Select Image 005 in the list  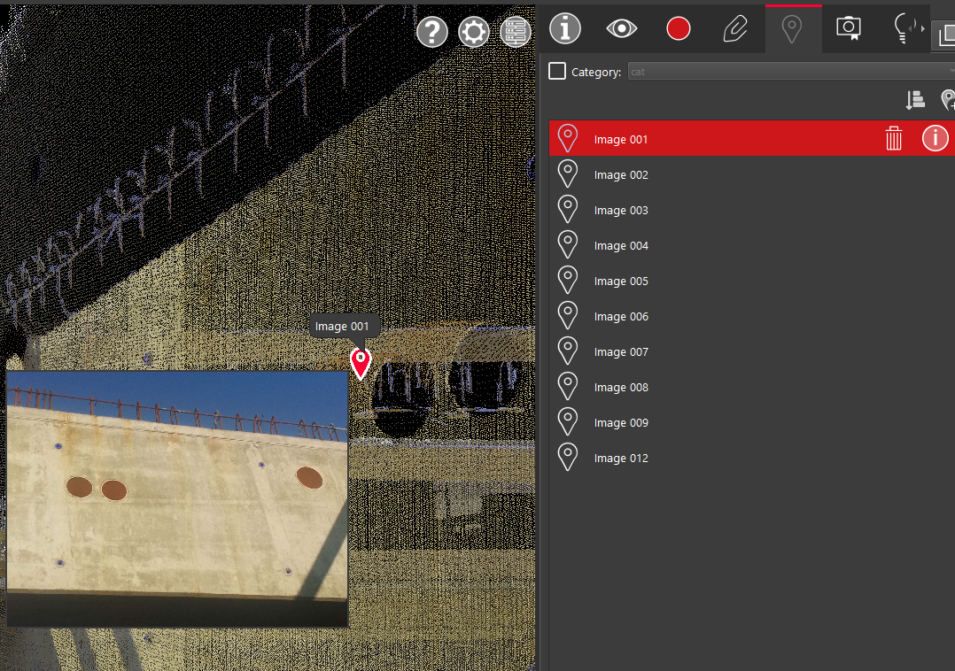click(621, 281)
